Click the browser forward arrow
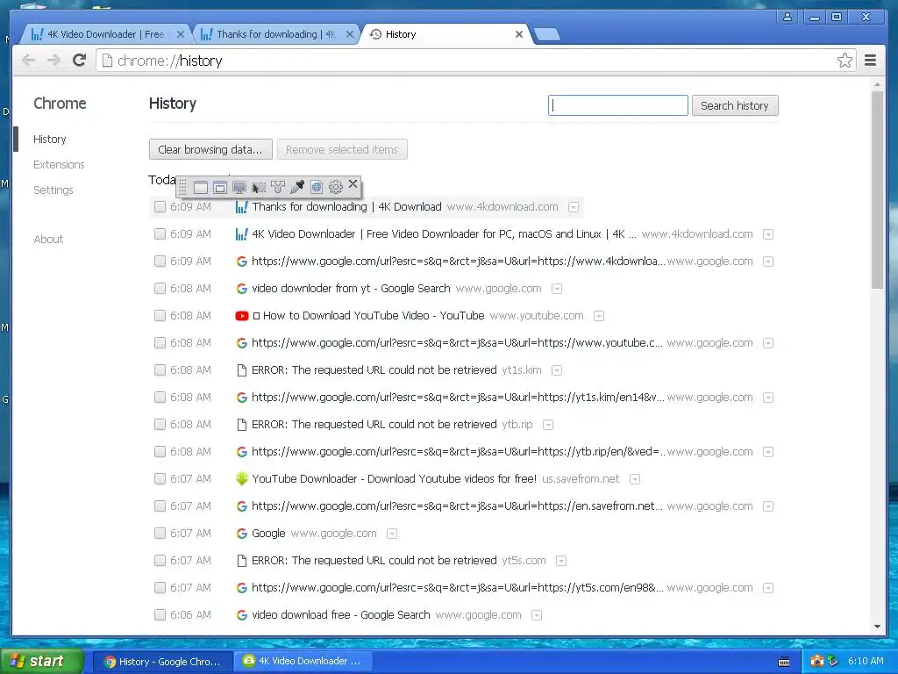Screen dimensions: 898x674 tap(53, 61)
